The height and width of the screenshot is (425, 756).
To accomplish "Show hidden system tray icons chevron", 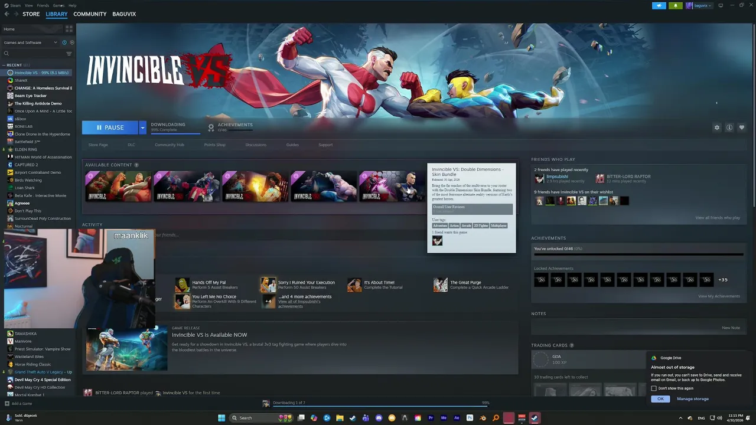I will pyautogui.click(x=680, y=418).
